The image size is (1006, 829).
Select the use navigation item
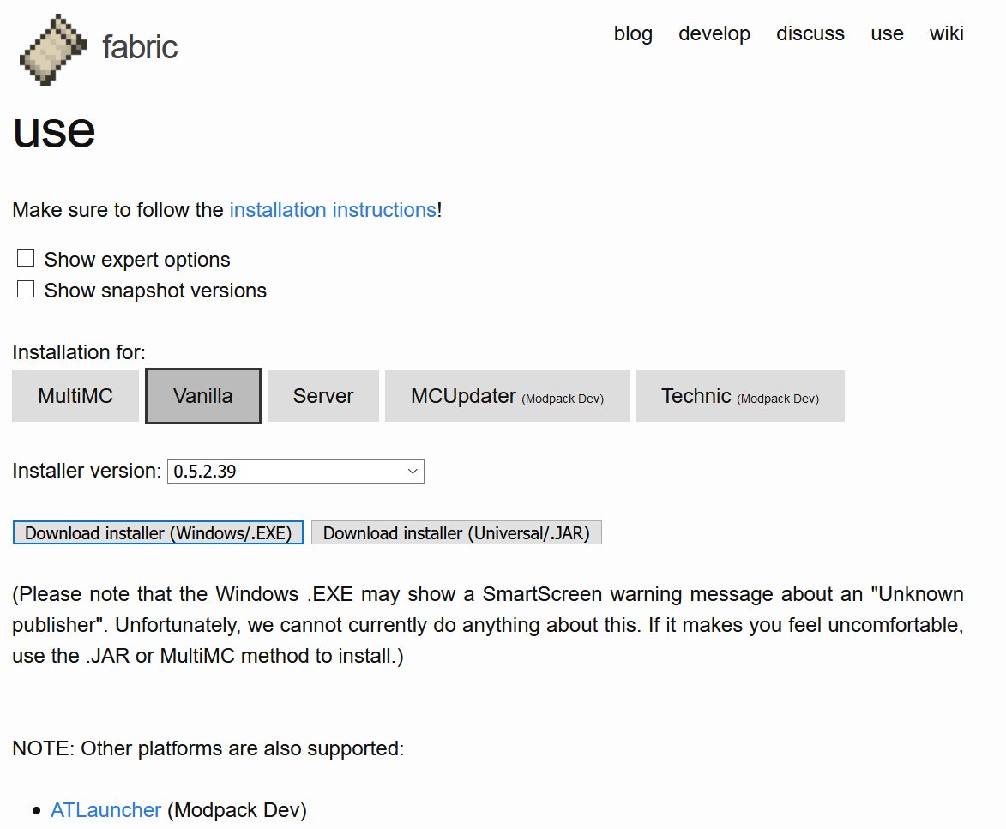tap(887, 33)
